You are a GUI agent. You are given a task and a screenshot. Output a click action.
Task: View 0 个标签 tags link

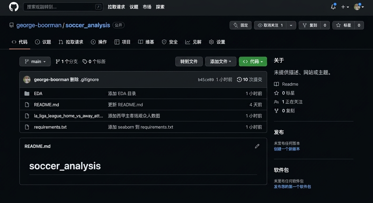click(94, 61)
